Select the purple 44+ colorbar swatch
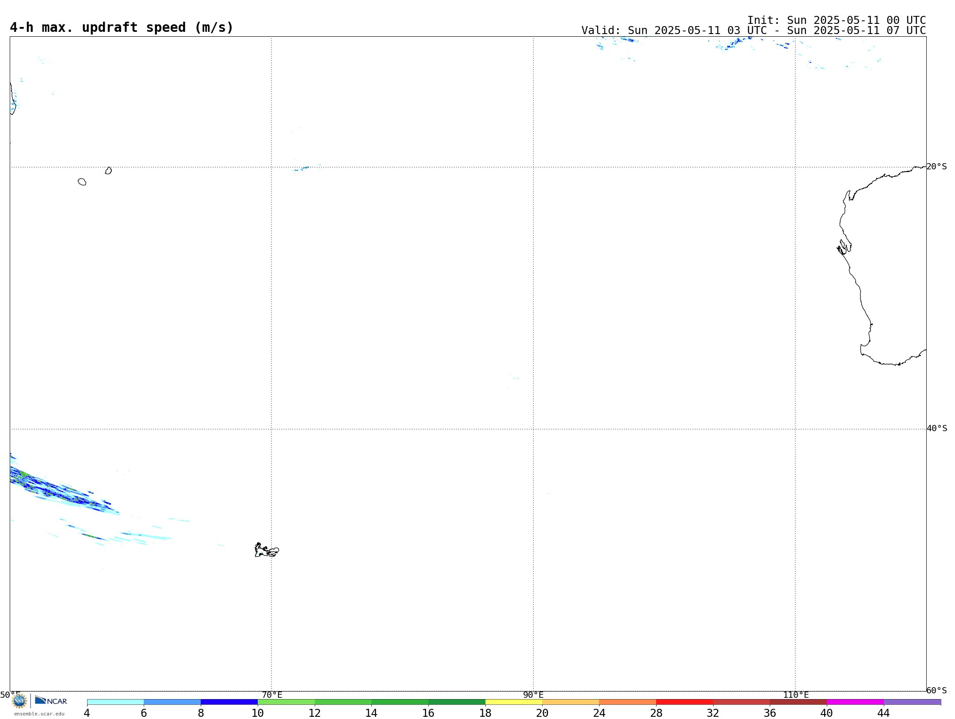The height and width of the screenshot is (719, 955). [x=912, y=702]
